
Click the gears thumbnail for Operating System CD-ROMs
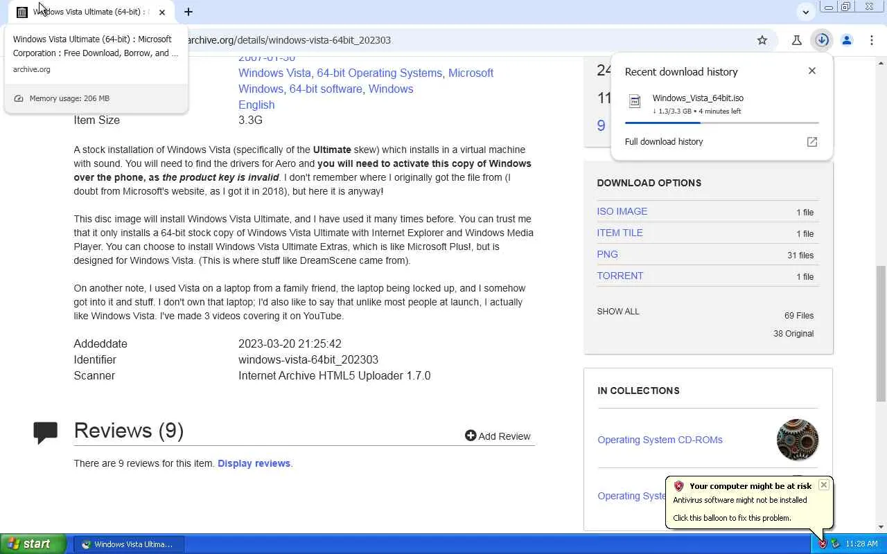[x=798, y=440]
